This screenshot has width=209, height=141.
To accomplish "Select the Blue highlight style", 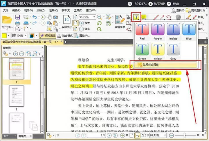I will pyautogui.click(x=189, y=31).
